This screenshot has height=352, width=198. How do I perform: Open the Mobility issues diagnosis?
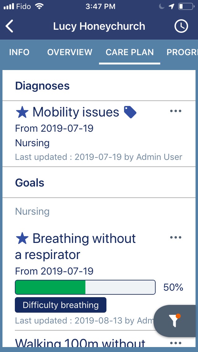[76, 112]
